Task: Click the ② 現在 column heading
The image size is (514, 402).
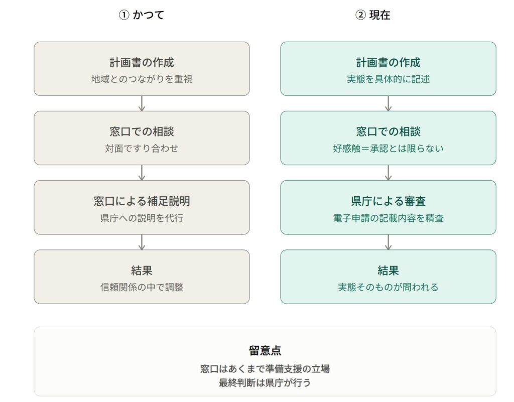Action: [x=373, y=15]
